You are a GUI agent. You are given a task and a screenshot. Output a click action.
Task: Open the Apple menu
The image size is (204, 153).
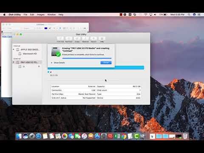4,14
